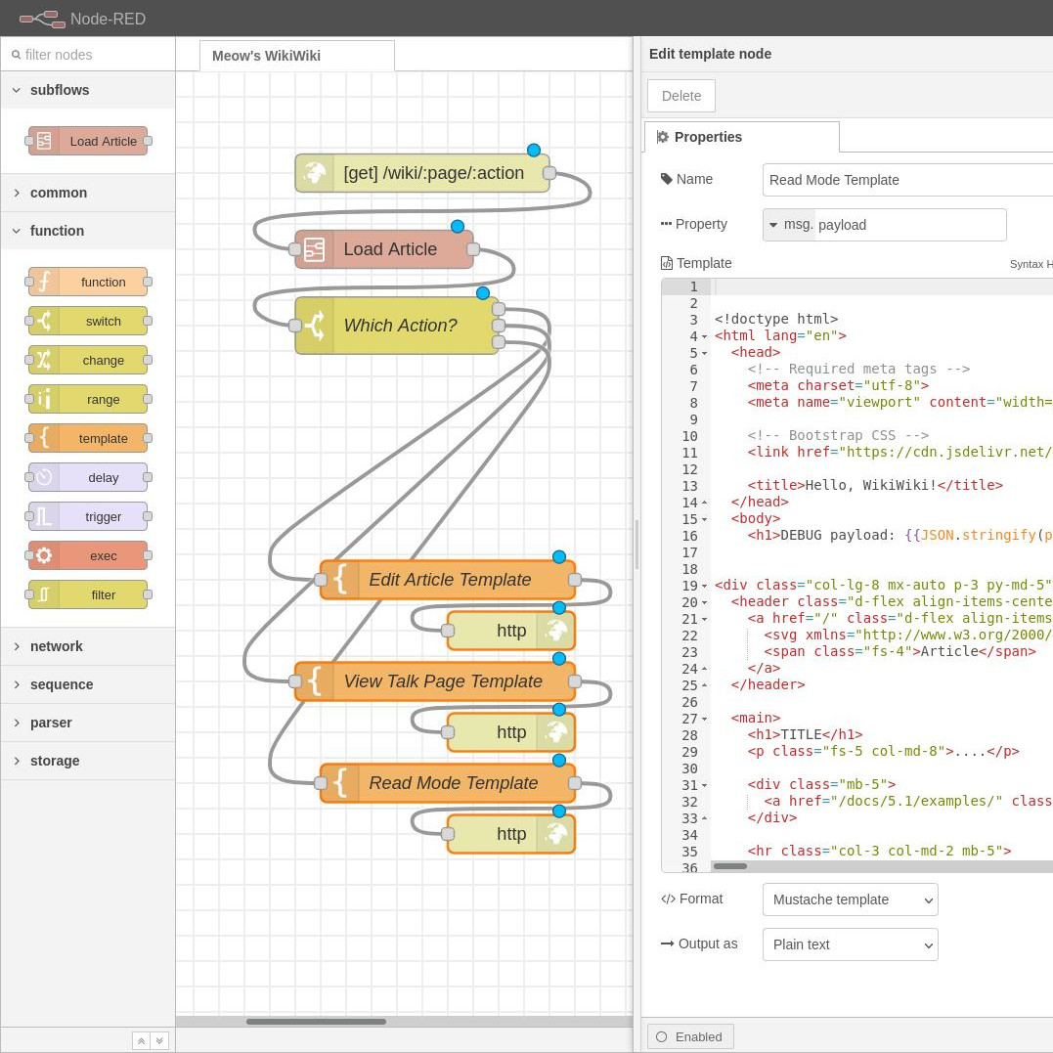Click the payload property input field
This screenshot has height=1053, width=1053.
pos(910,225)
